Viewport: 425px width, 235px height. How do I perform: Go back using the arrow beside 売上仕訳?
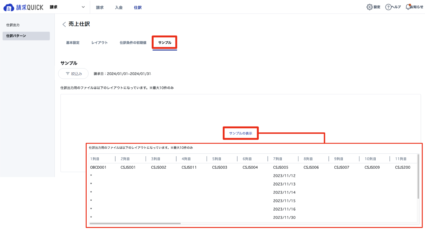64,24
